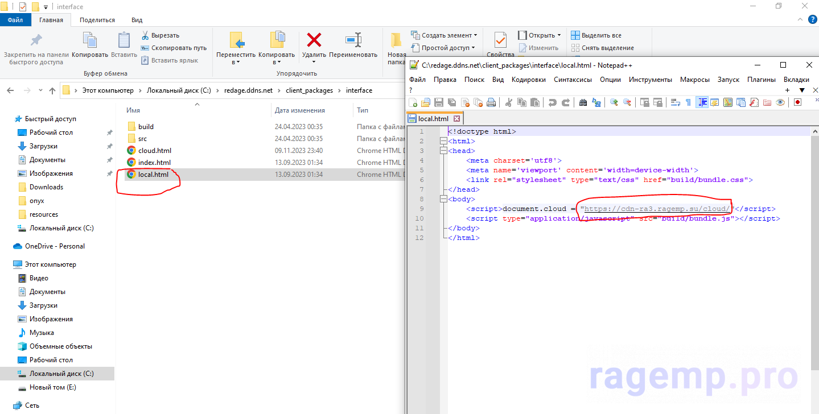Open the onyx folder in sidebar
This screenshot has width=819, height=414.
(36, 201)
